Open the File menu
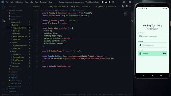Screen dimensions: 171x96 pyautogui.click(x=7, y=2)
